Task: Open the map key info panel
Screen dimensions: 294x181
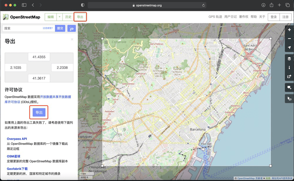Action: pyautogui.click(x=289, y=68)
